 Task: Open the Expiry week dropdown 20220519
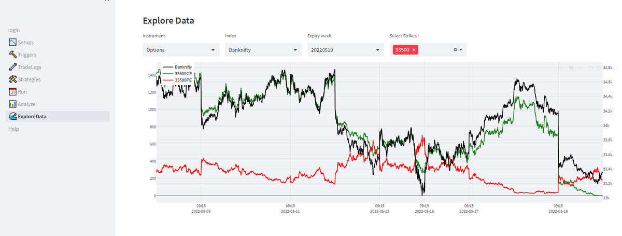point(346,50)
